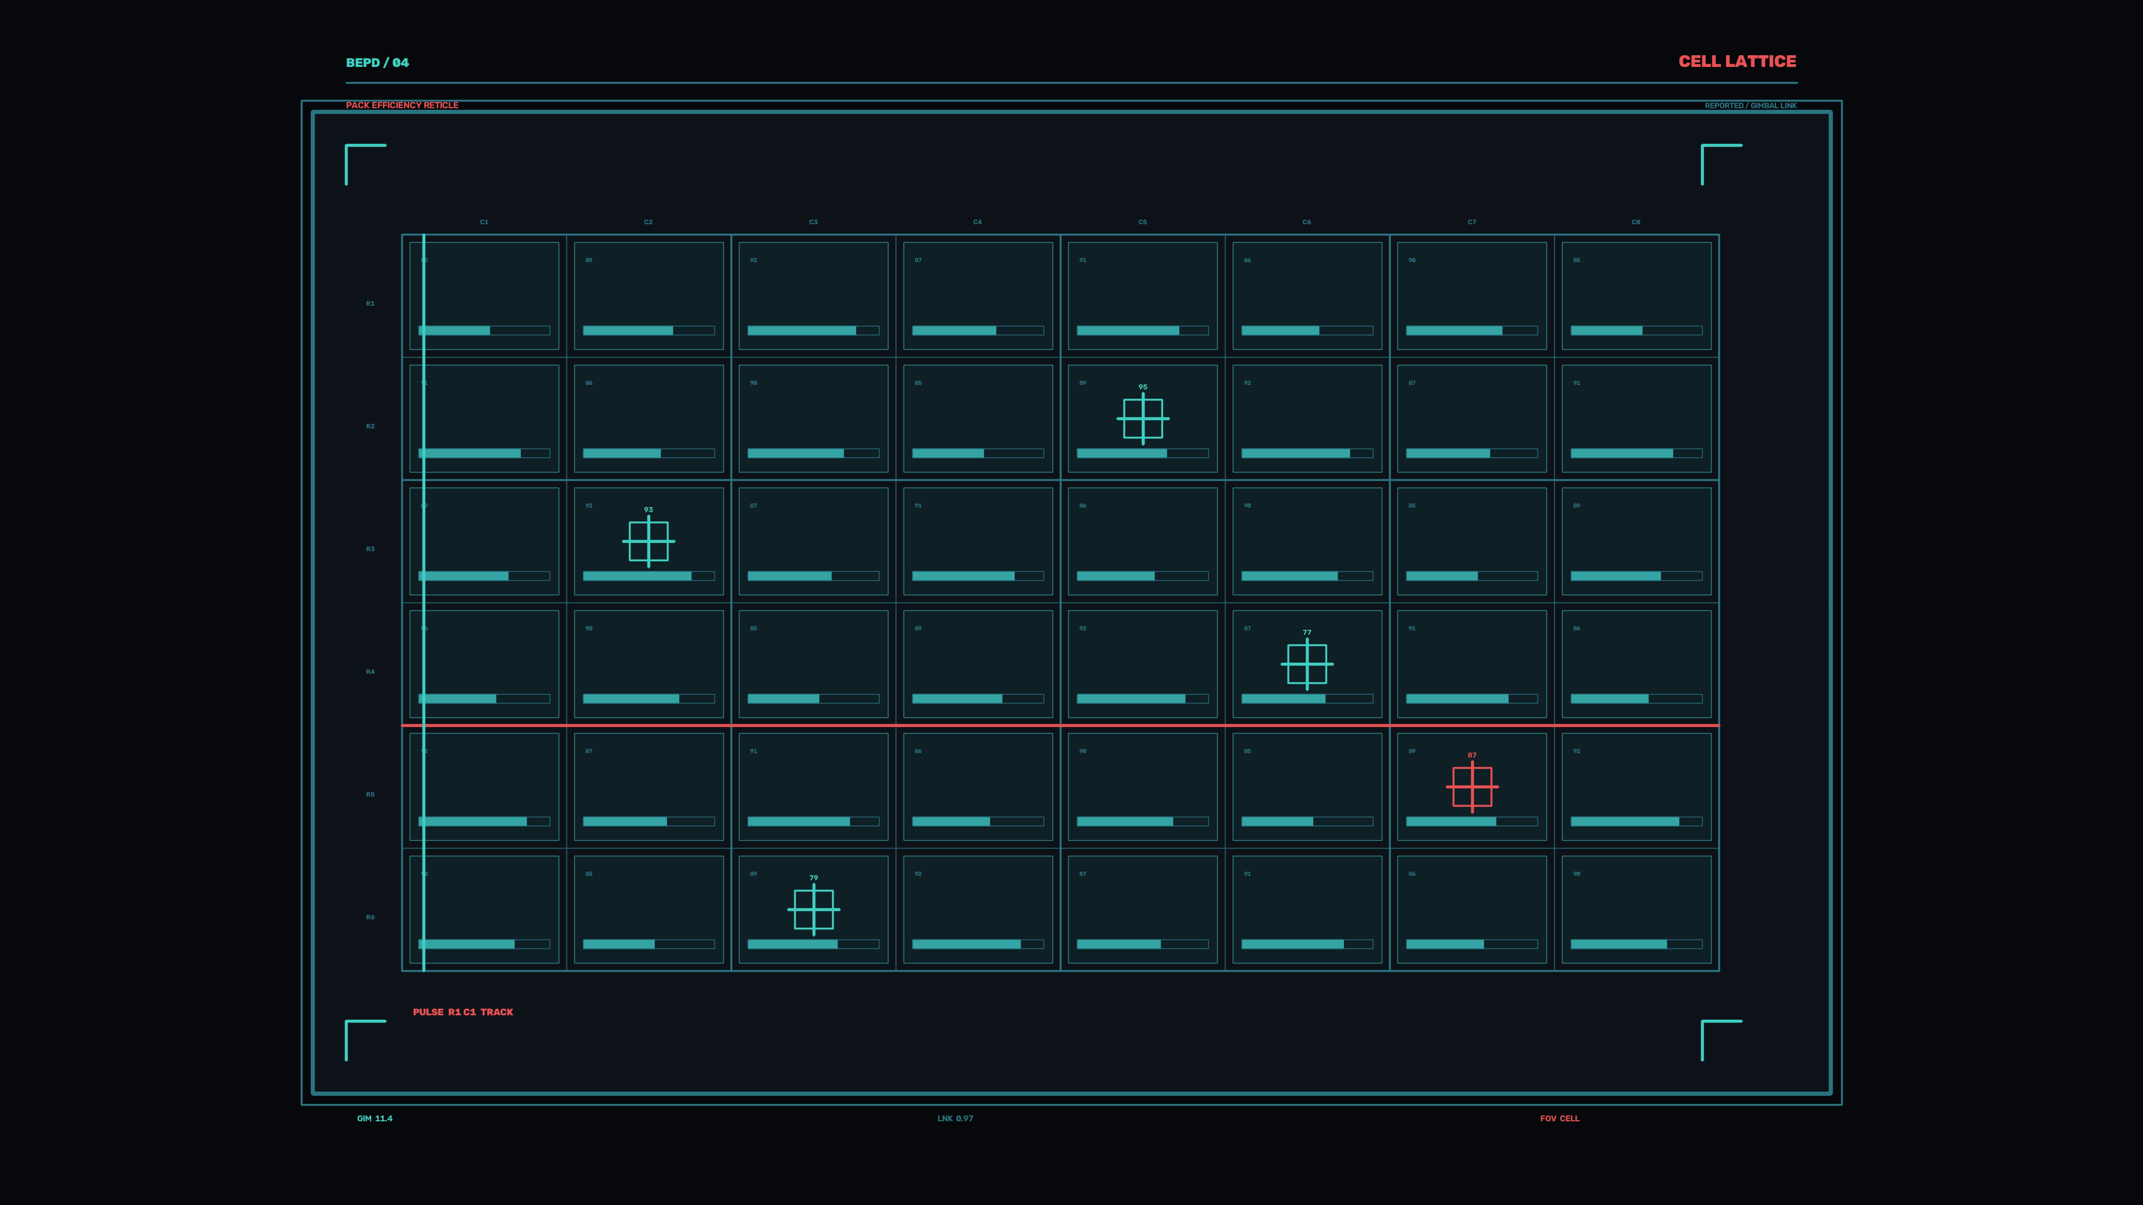The width and height of the screenshot is (2143, 1205).
Task: Click value 85 in cell R5 C6
Action: click(1247, 751)
